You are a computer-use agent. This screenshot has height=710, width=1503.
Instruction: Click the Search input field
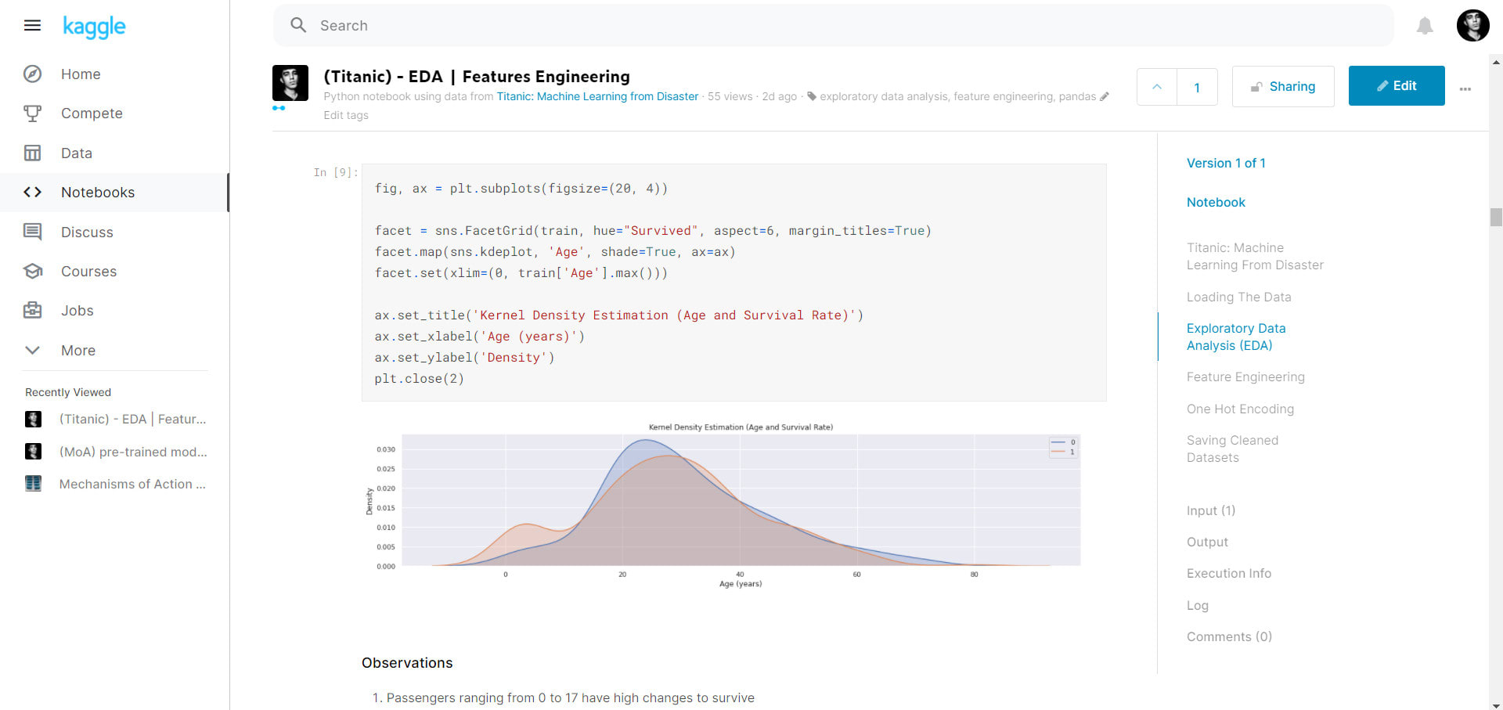click(833, 26)
